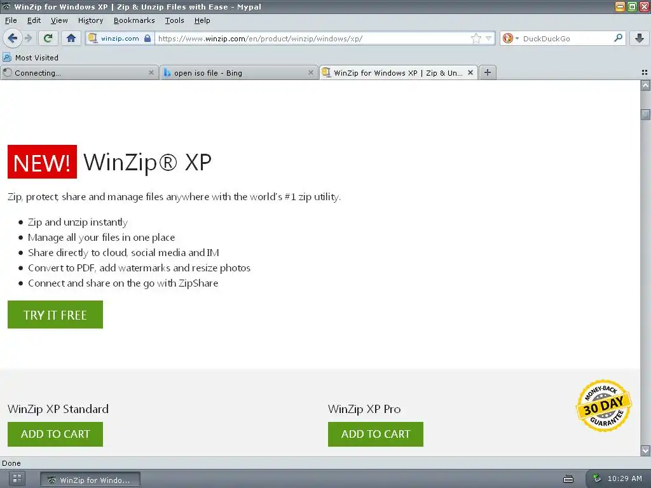
Task: Select the WinZip for Windows XP tab
Action: [x=398, y=72]
